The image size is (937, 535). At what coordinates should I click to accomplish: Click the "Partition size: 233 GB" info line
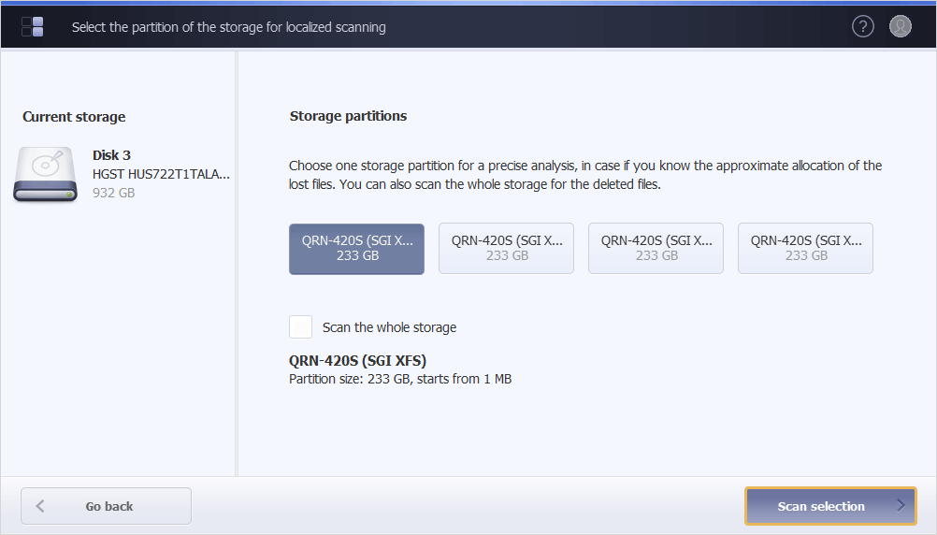pyautogui.click(x=400, y=379)
